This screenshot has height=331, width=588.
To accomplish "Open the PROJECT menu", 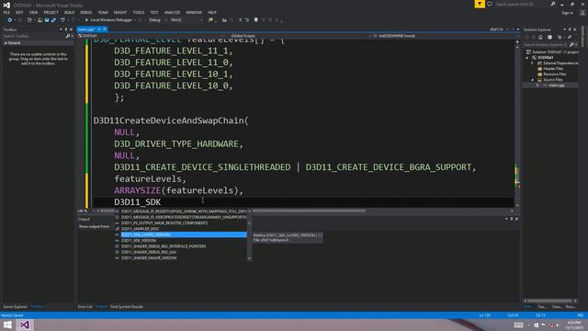I will point(51,12).
